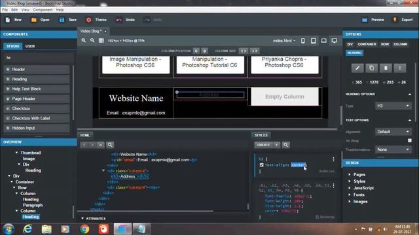The width and height of the screenshot is (419, 235).
Task: Collapse the Attributes panel
Action: pyautogui.click(x=82, y=219)
